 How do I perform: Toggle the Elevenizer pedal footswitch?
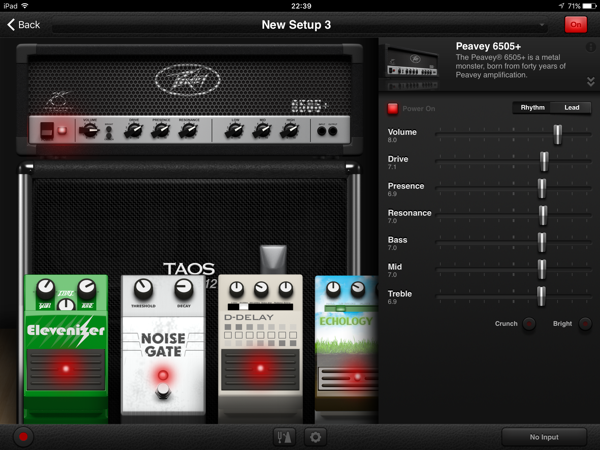pos(66,370)
